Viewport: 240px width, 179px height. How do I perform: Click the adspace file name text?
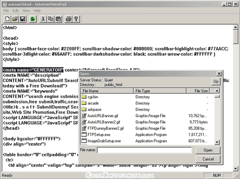pyautogui.click(x=95, y=110)
